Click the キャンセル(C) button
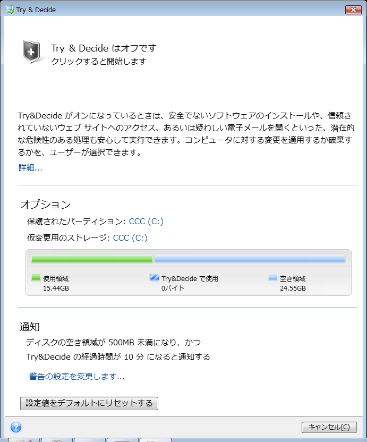367x442 pixels. [x=329, y=427]
